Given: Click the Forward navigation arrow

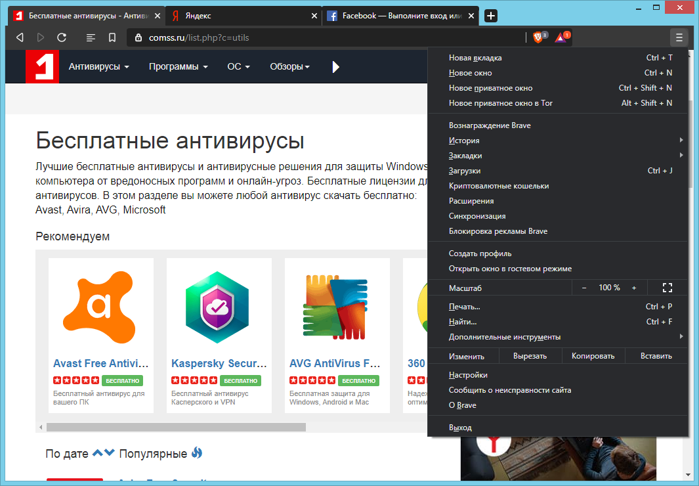Looking at the screenshot, I should point(41,37).
